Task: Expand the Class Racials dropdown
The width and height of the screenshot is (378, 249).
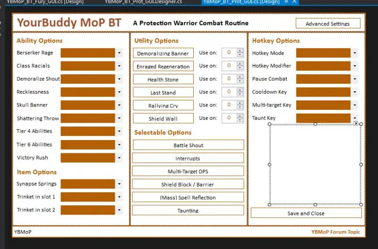Action: (120, 66)
